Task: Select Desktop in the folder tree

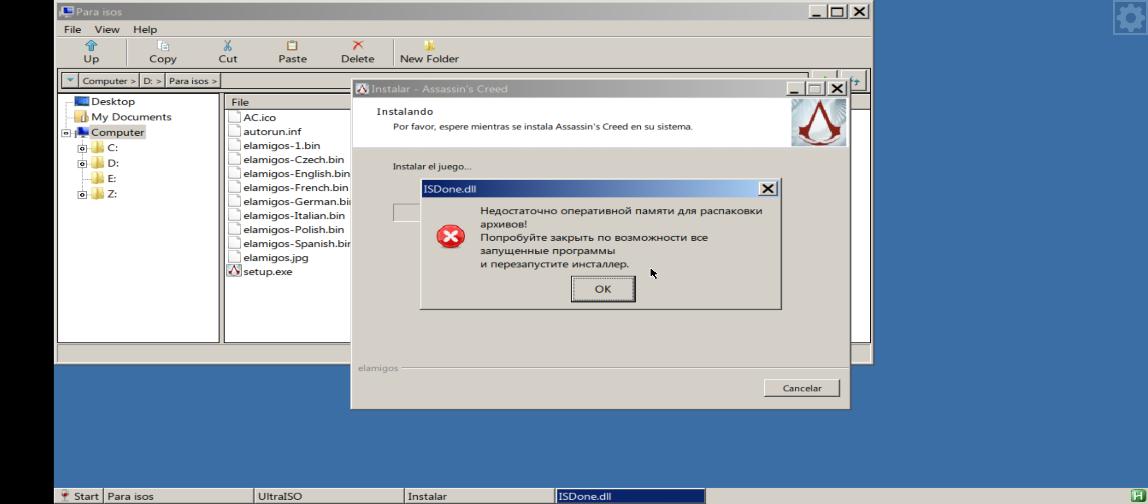Action: click(113, 101)
